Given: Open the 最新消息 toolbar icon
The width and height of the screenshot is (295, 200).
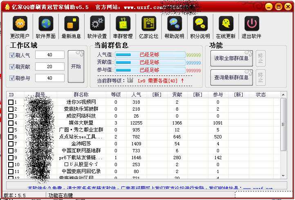Looking at the screenshot, I should coord(71,24).
